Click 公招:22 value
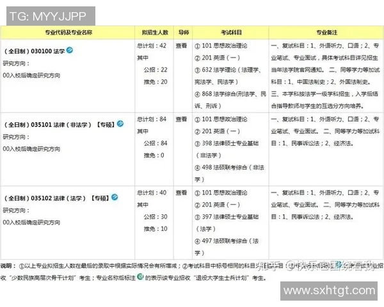 tap(156, 70)
